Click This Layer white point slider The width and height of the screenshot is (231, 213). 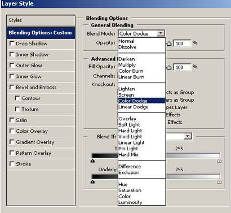point(219,161)
